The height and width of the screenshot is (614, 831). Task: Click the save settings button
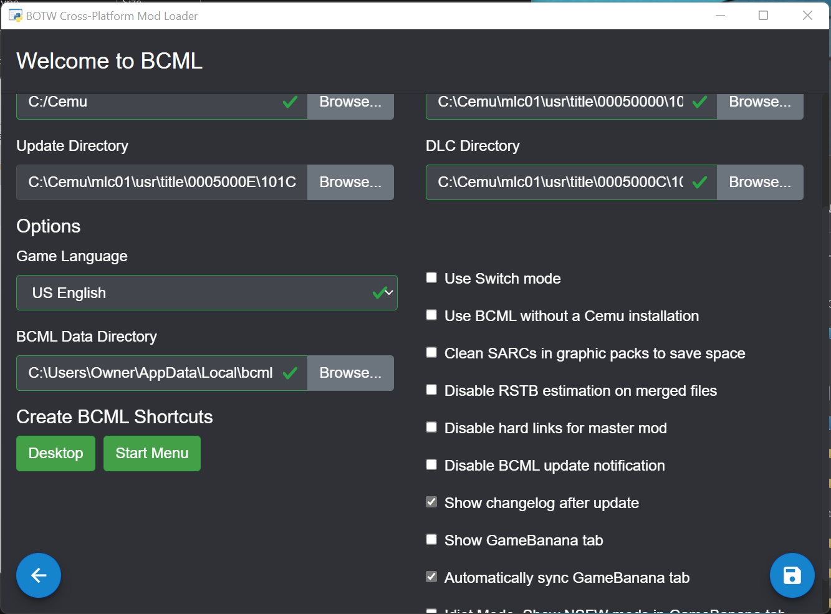(792, 575)
